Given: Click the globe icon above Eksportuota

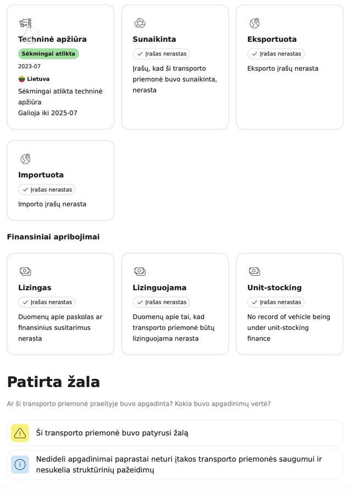Looking at the screenshot, I should click(255, 23).
